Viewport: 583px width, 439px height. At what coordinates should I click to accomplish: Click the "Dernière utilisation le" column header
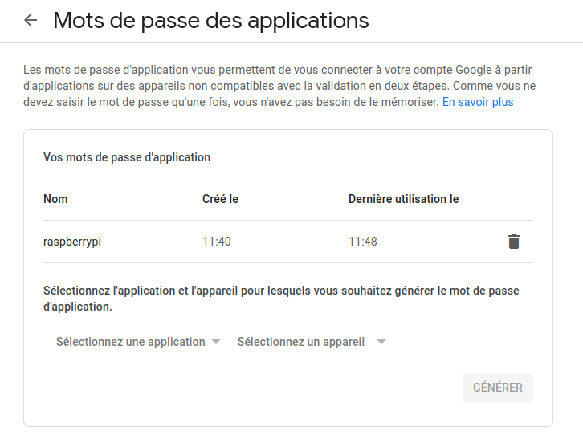click(403, 199)
